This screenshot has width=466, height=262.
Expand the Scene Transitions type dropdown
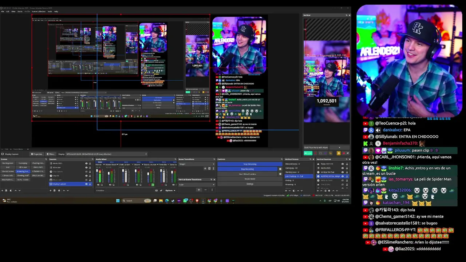click(x=196, y=164)
